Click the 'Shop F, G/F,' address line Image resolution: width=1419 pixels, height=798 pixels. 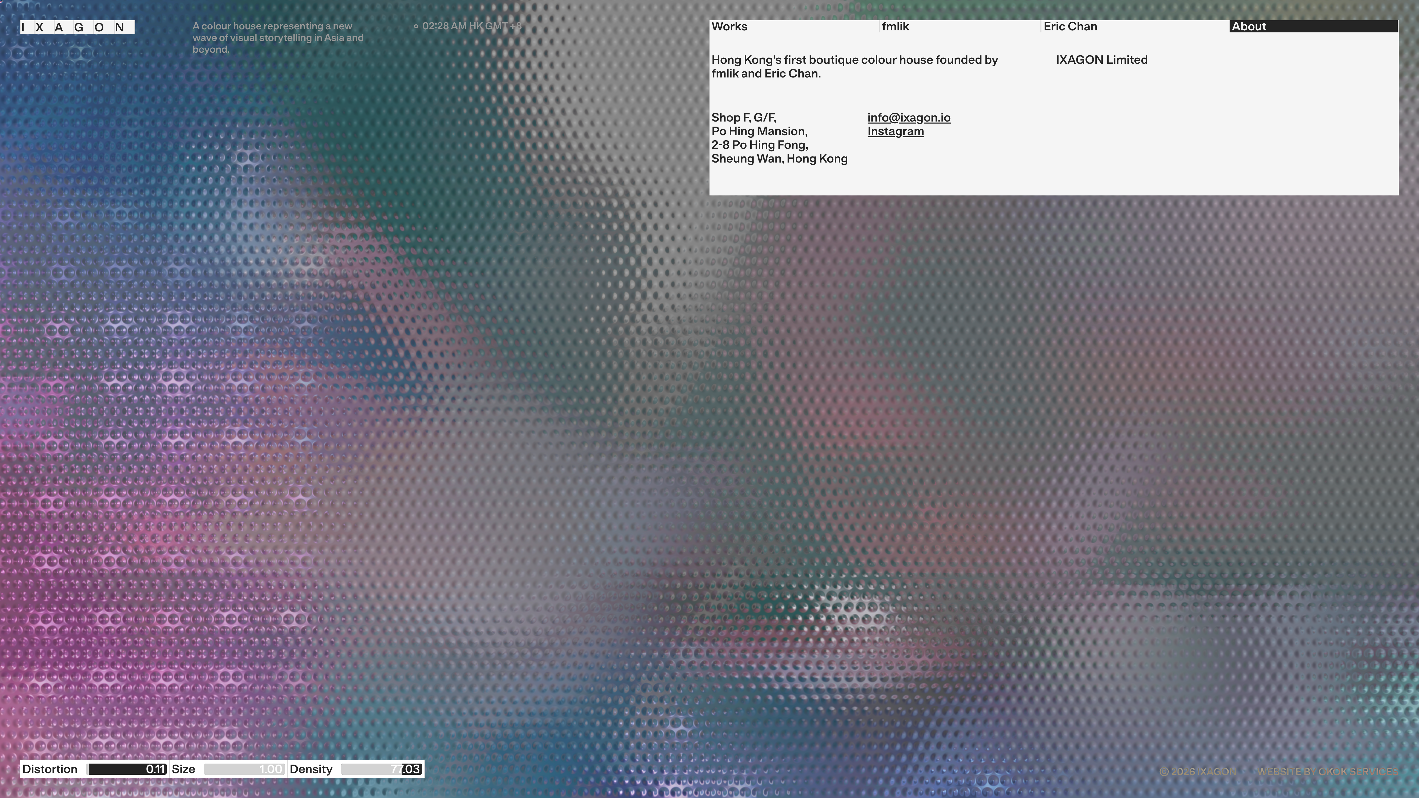pyautogui.click(x=744, y=118)
